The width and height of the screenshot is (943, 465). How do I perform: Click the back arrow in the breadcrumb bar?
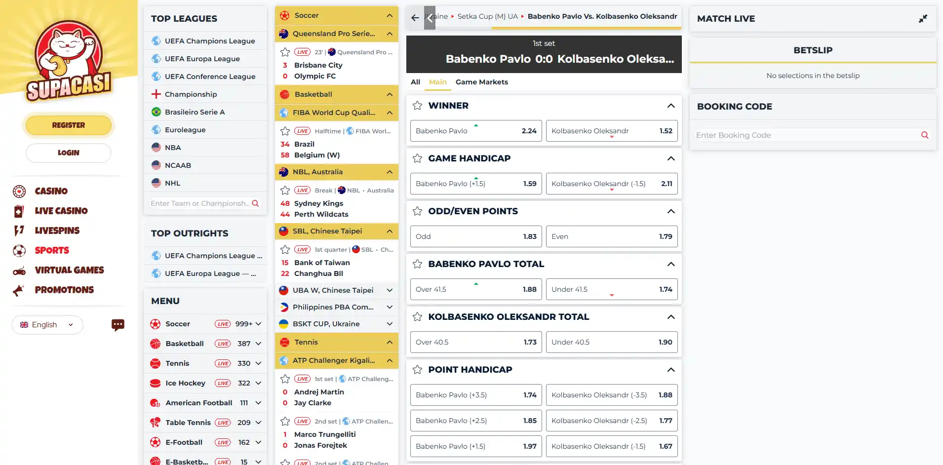pyautogui.click(x=415, y=18)
